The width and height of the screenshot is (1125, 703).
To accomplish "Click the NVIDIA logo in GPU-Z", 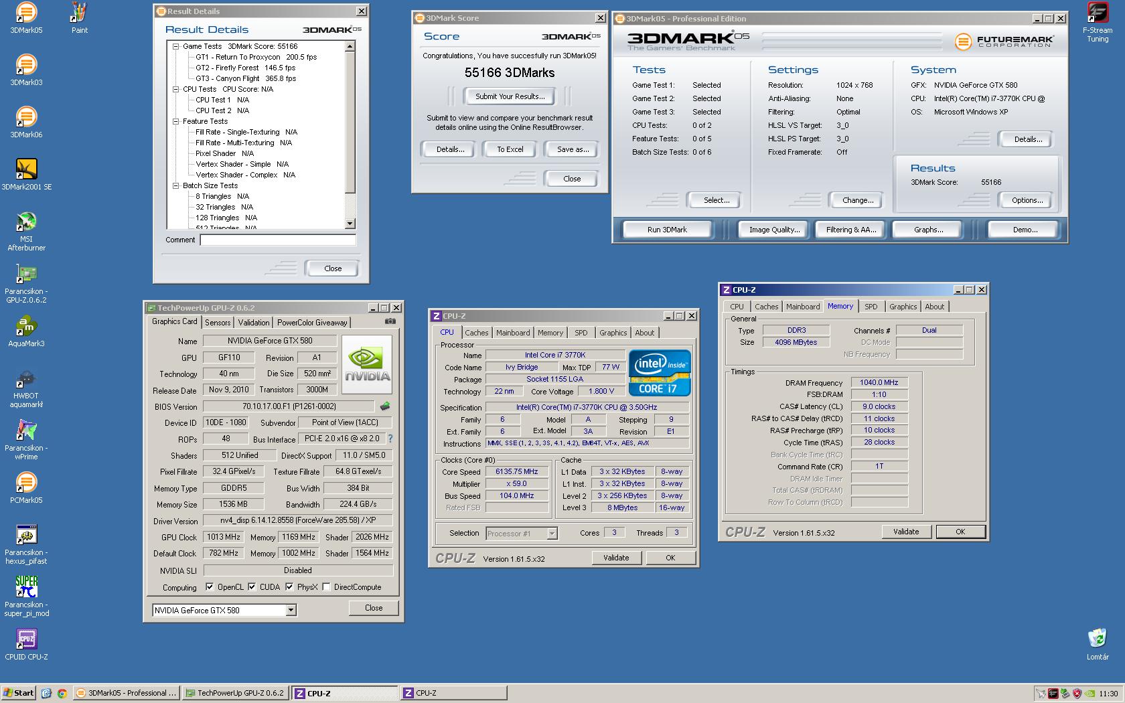I will [367, 364].
